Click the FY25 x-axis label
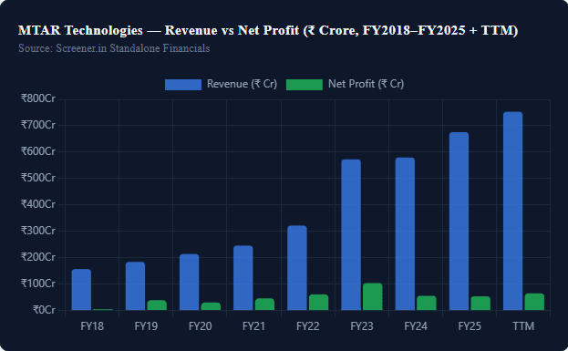 (470, 326)
